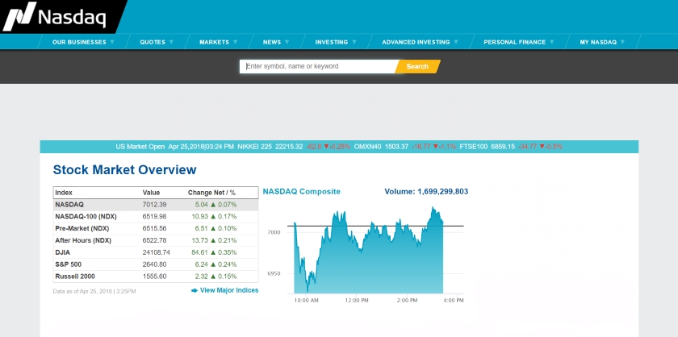
Task: Click NIKKEI 225 in the ticker bar
Action: pyautogui.click(x=255, y=147)
